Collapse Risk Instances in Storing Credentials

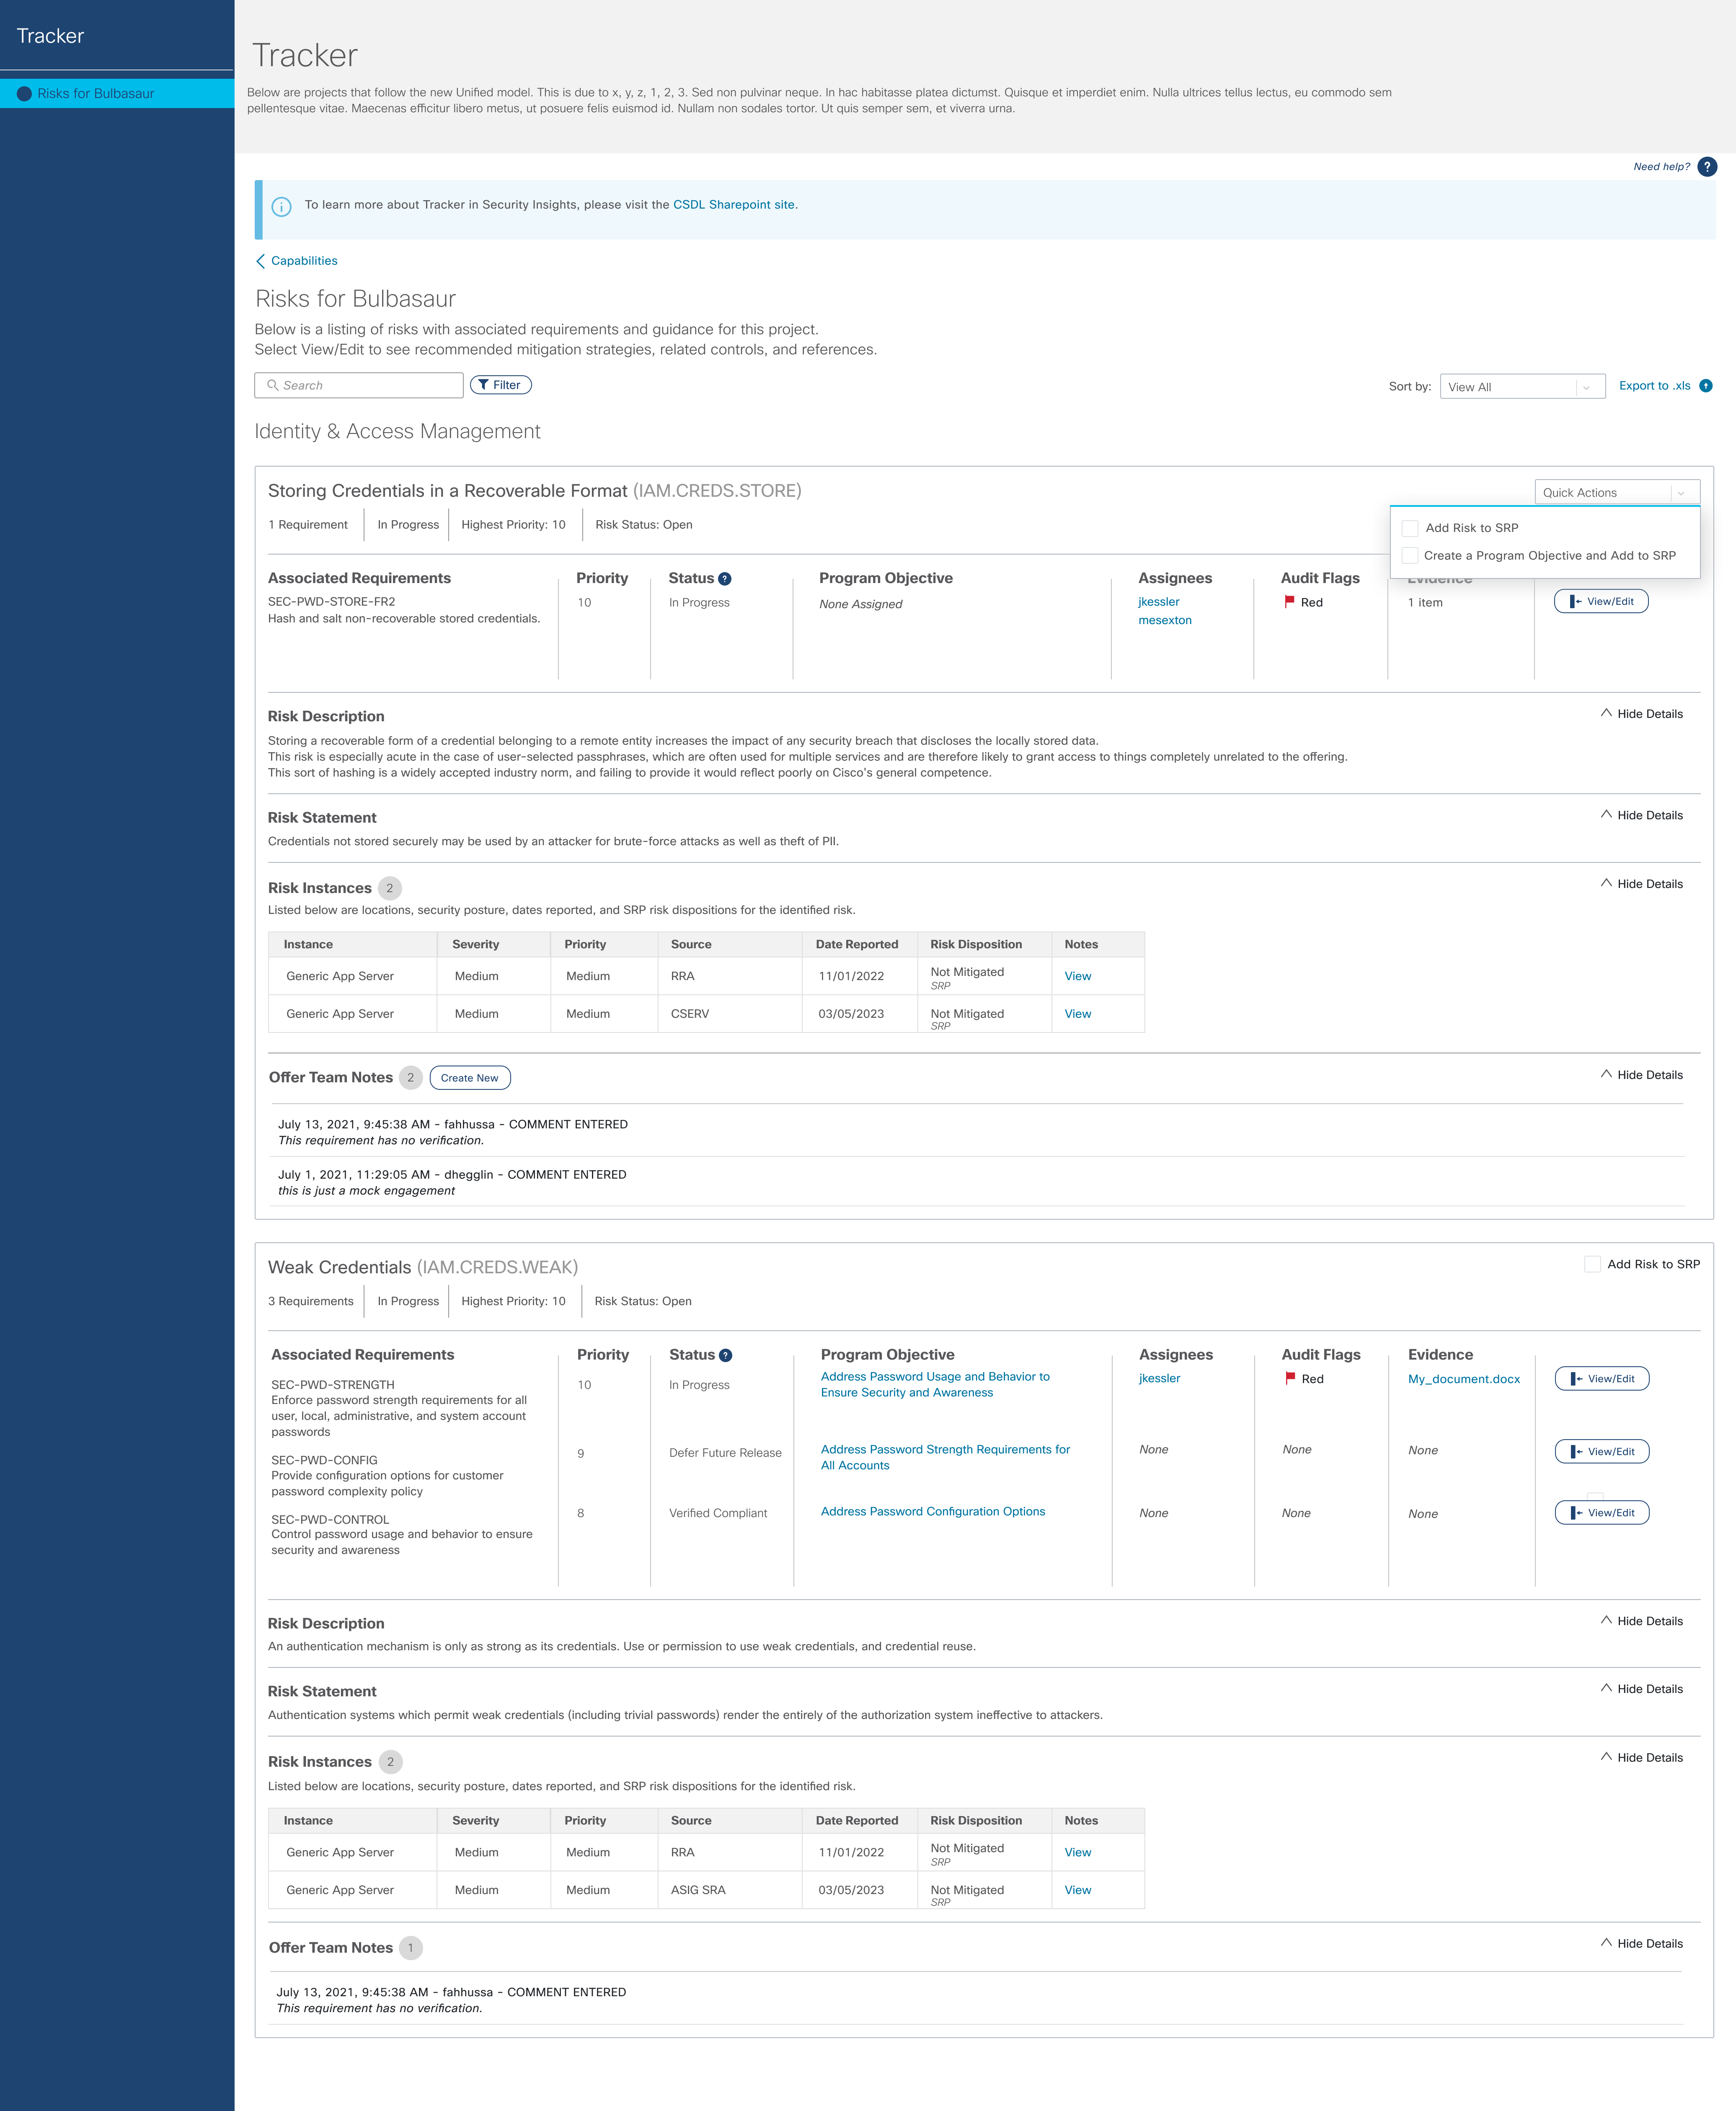pyautogui.click(x=1642, y=884)
